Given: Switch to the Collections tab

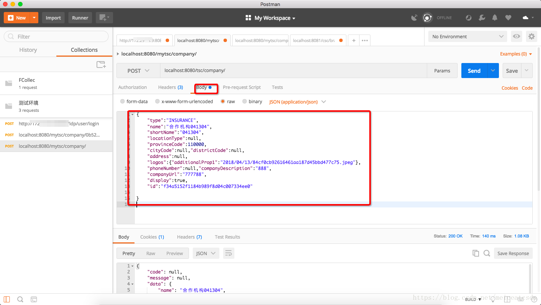Looking at the screenshot, I should pyautogui.click(x=84, y=50).
